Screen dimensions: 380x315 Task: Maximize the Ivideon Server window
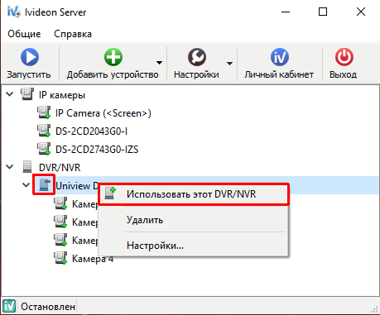pyautogui.click(x=323, y=12)
